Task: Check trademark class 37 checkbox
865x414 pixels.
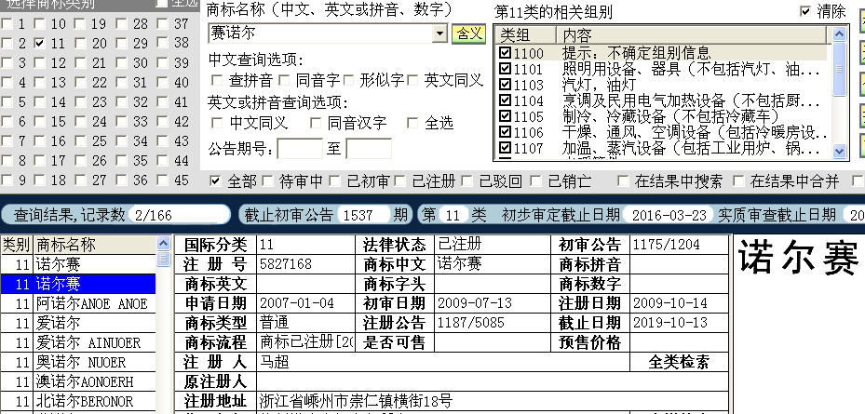Action: (x=162, y=23)
